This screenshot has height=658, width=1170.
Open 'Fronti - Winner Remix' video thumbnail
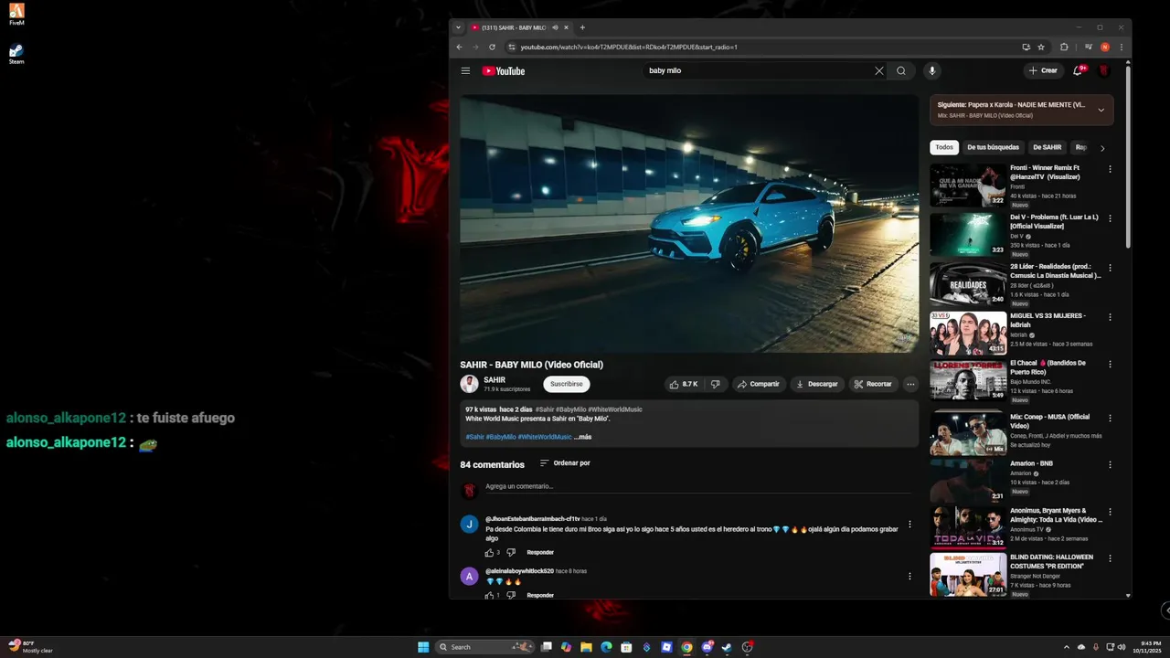(x=968, y=186)
